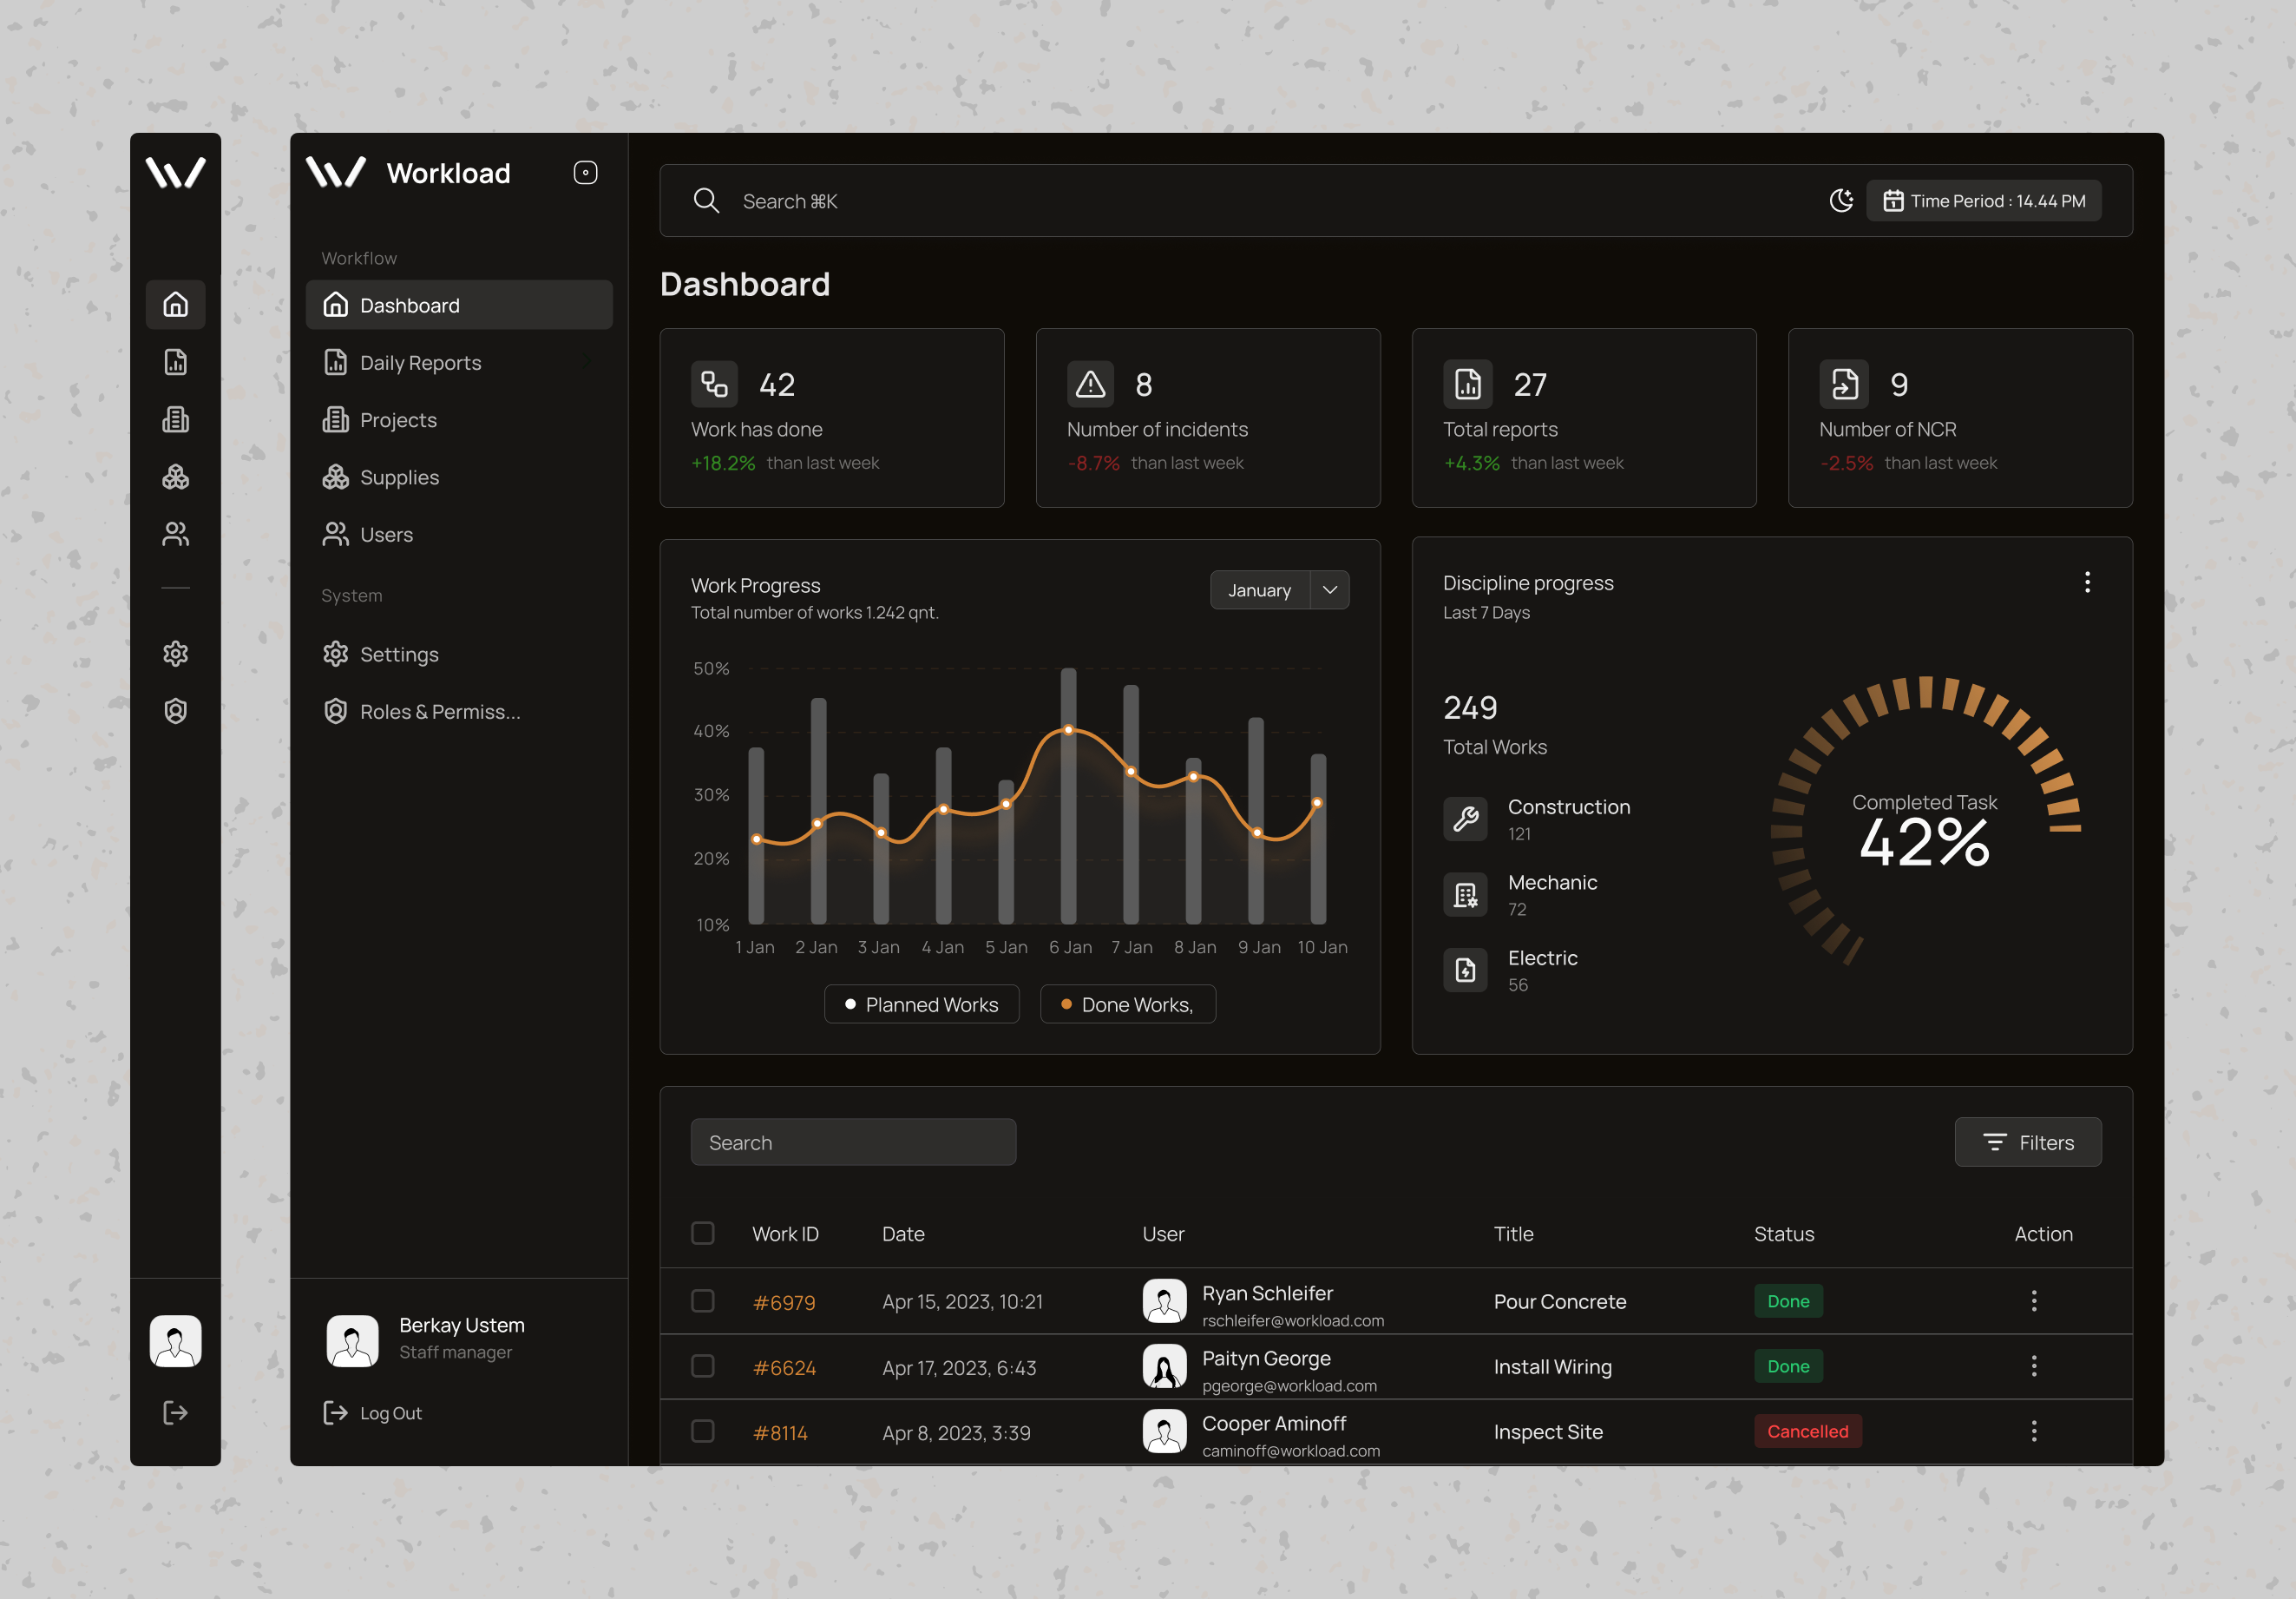Screen dimensions: 2296x1599
Task: Click the Work ID column header
Action: pyautogui.click(x=785, y=1234)
